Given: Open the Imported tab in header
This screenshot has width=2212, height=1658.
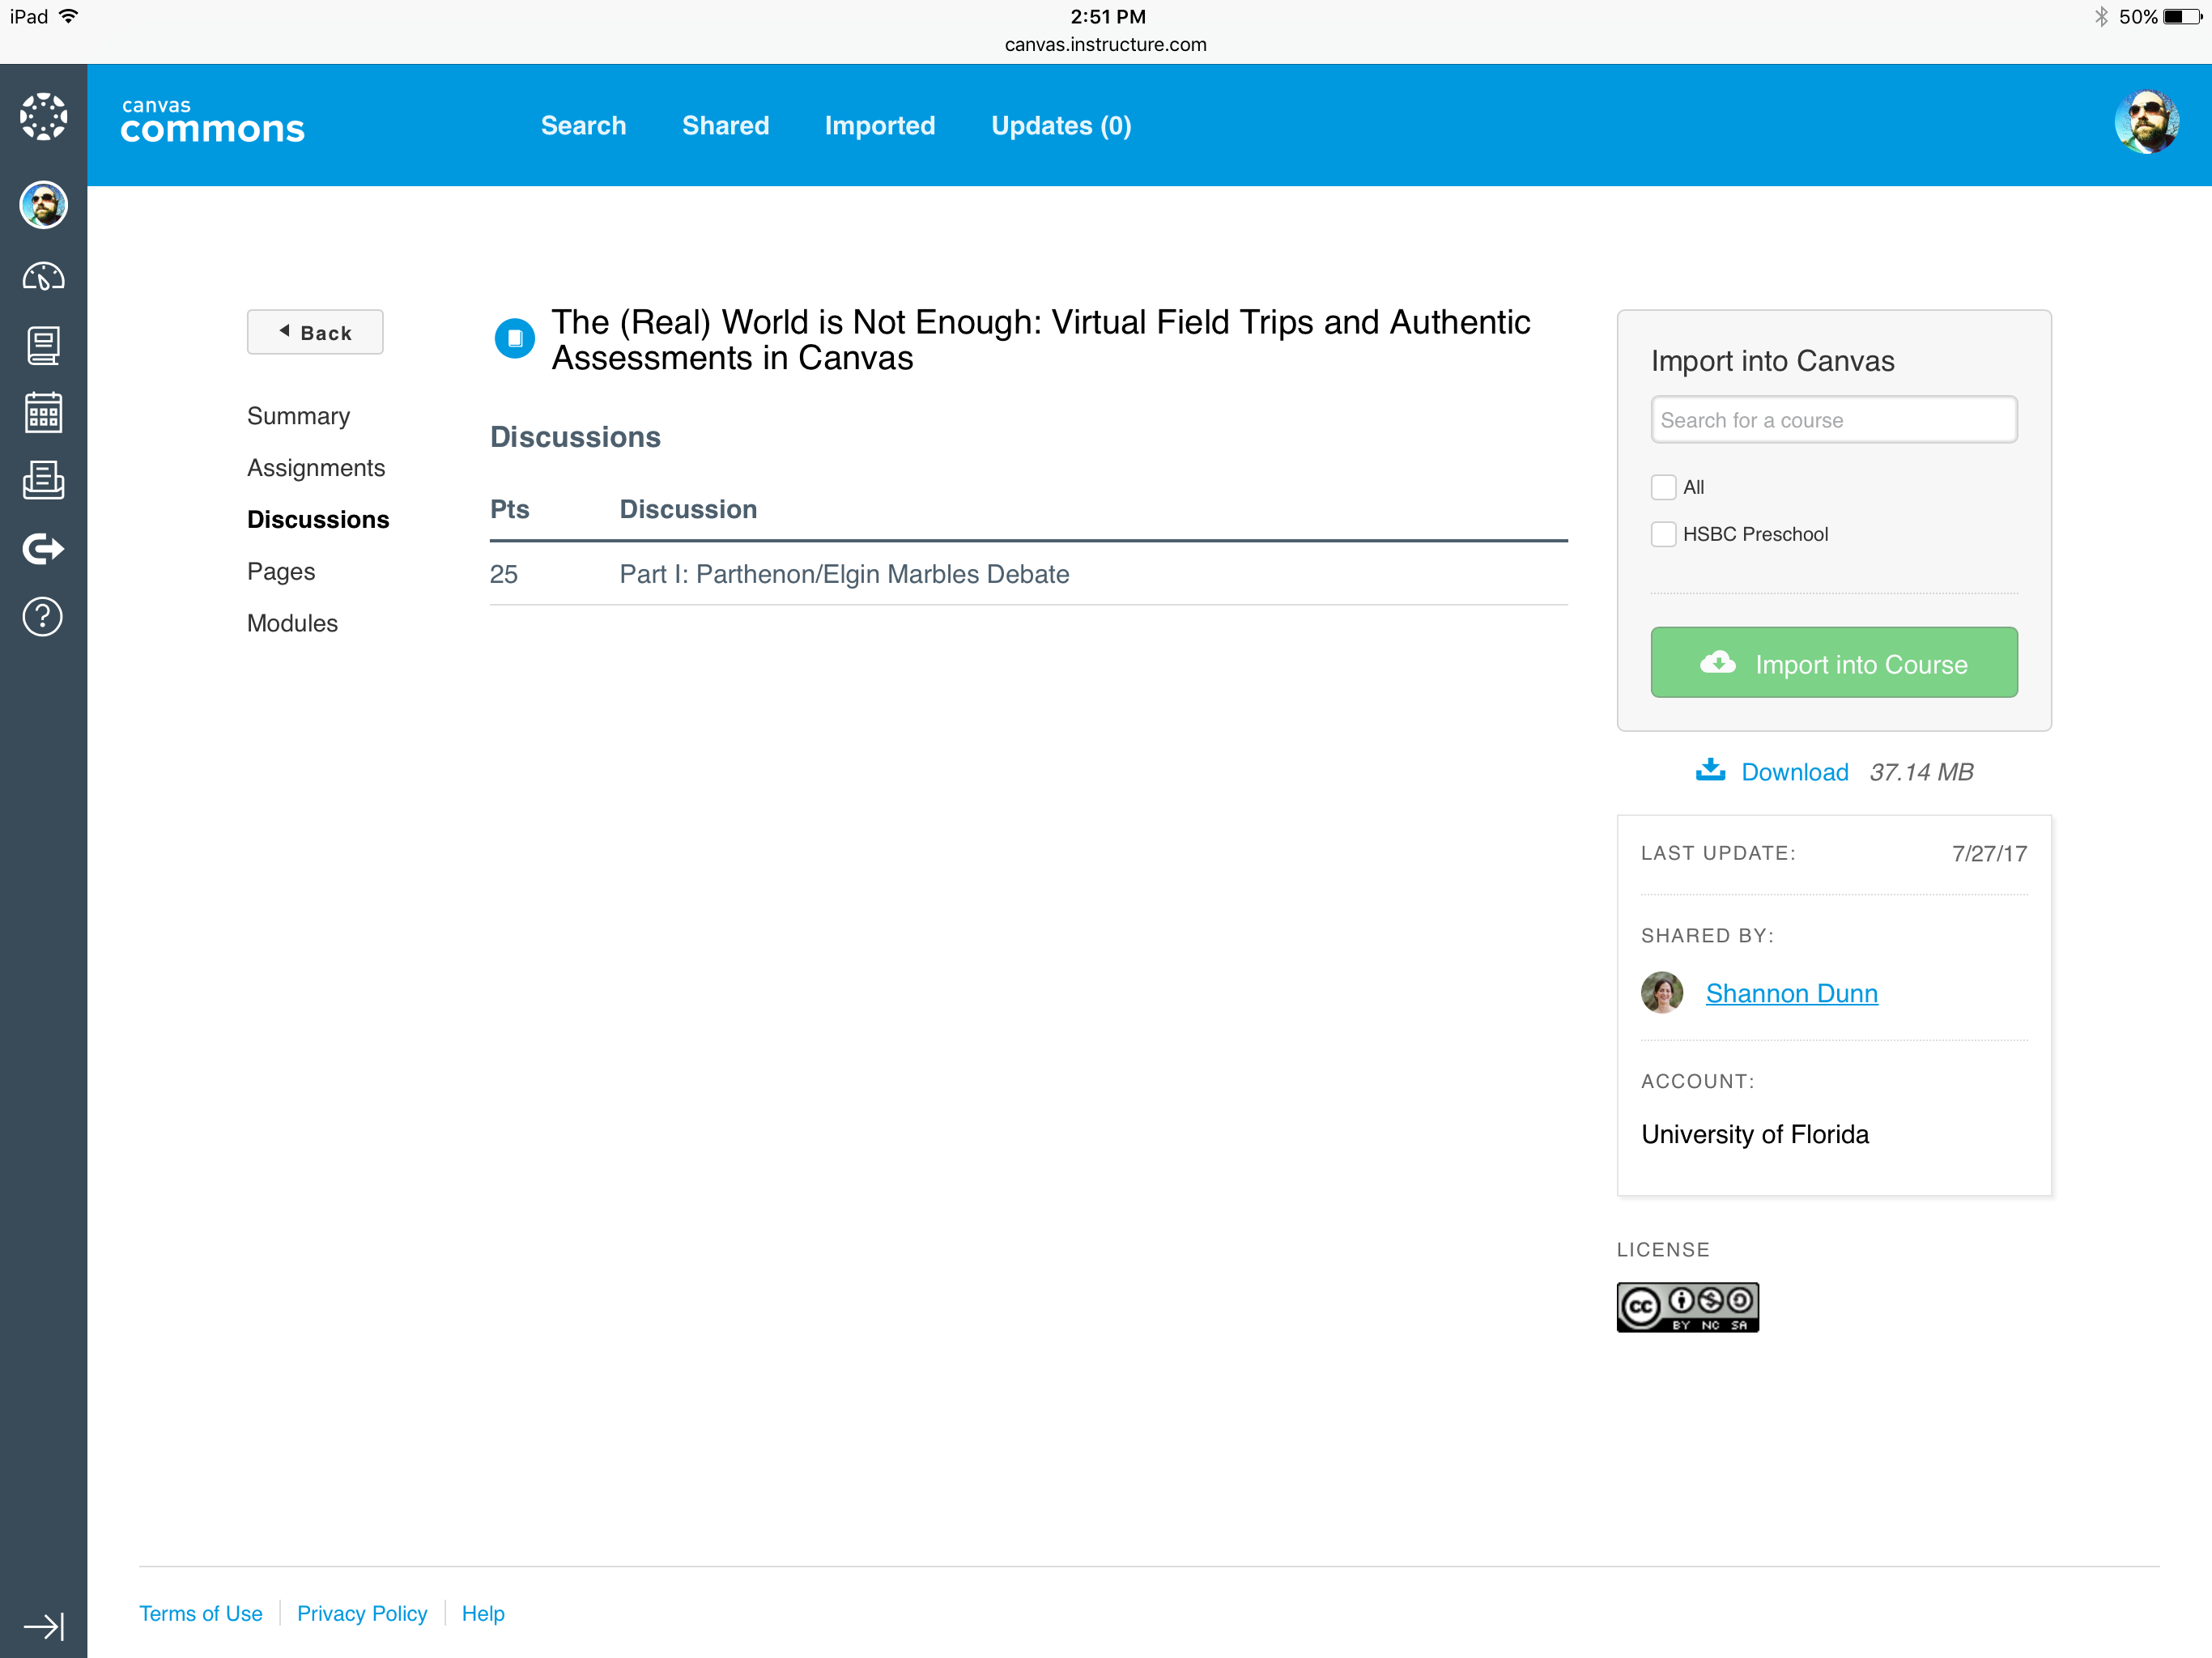Looking at the screenshot, I should pyautogui.click(x=879, y=126).
